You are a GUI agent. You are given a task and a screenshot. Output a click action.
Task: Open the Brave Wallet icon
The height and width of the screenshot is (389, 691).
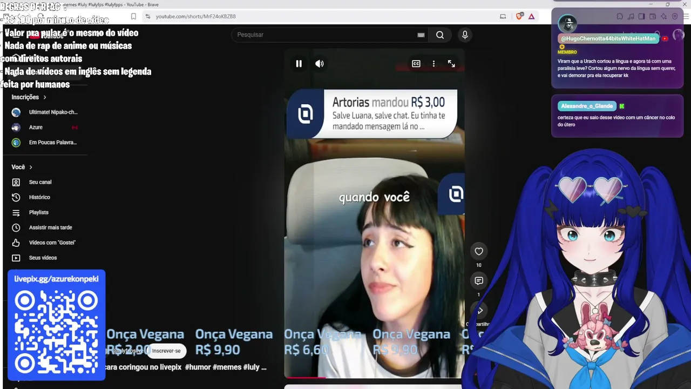tap(652, 16)
